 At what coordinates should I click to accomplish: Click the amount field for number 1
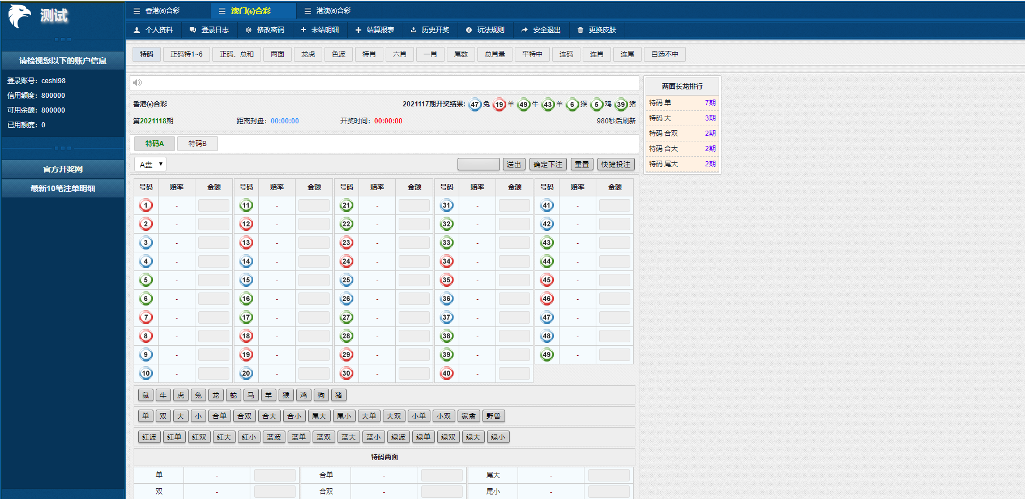tap(214, 205)
